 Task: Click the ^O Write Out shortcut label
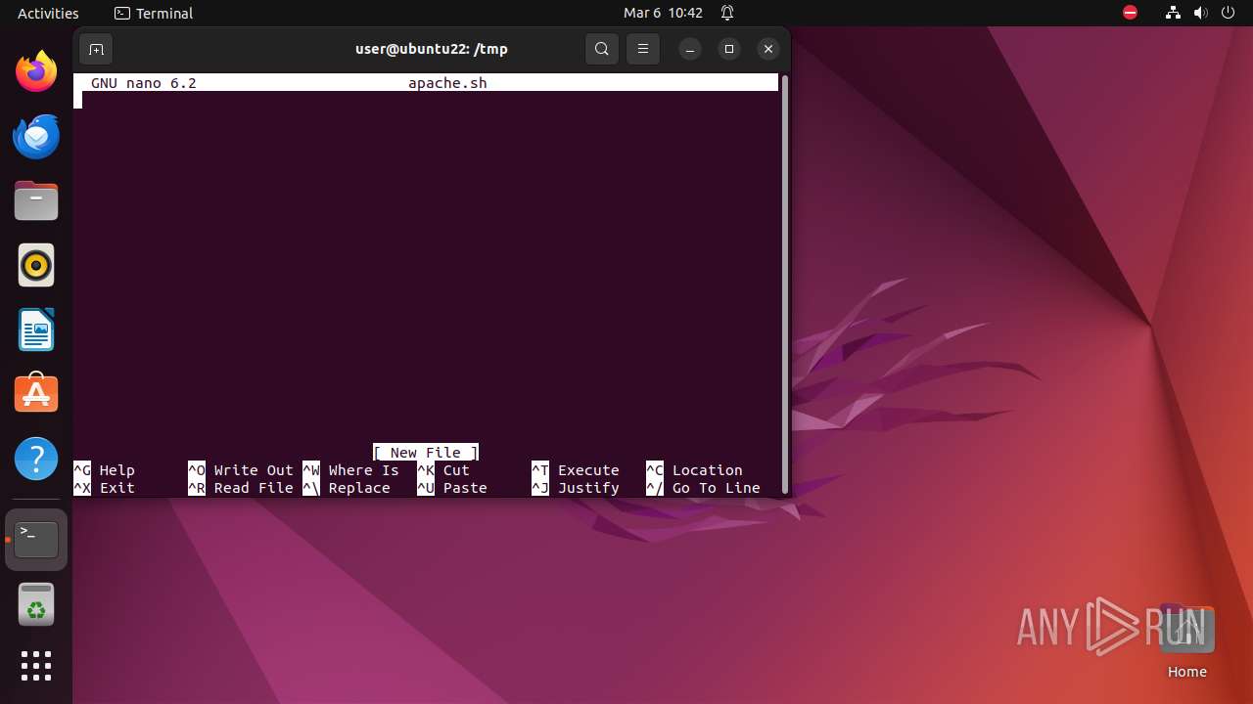coord(241,470)
